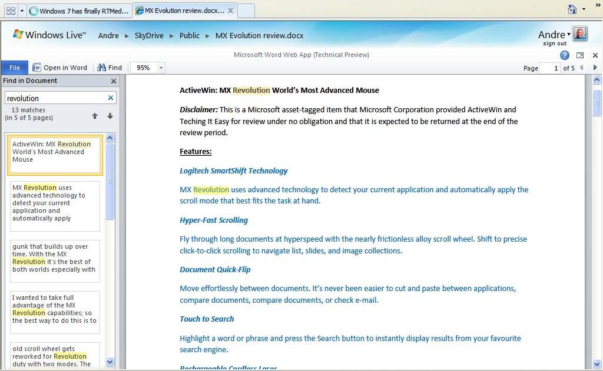
Task: Select the "MX Revolution uses advanced" search result
Action: [x=55, y=206]
